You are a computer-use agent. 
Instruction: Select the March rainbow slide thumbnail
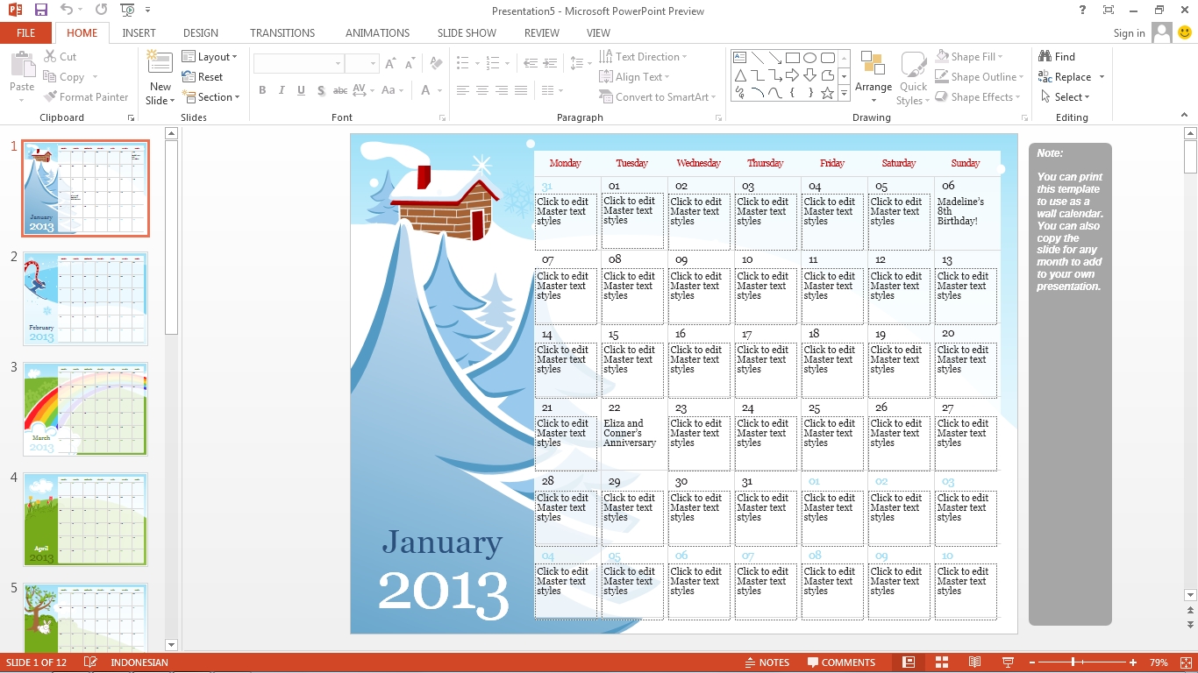tap(86, 409)
